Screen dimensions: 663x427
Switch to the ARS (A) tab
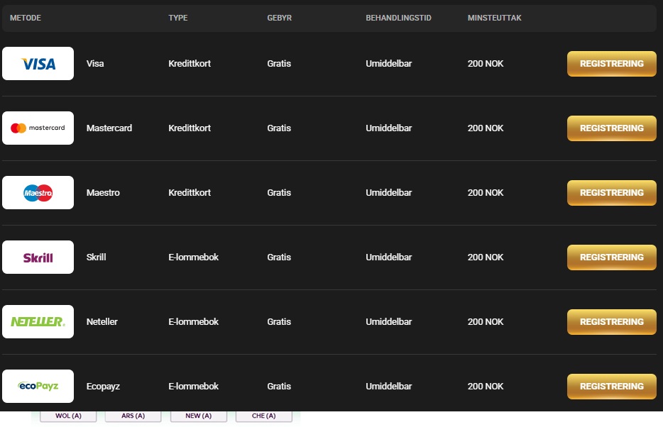pyautogui.click(x=133, y=416)
